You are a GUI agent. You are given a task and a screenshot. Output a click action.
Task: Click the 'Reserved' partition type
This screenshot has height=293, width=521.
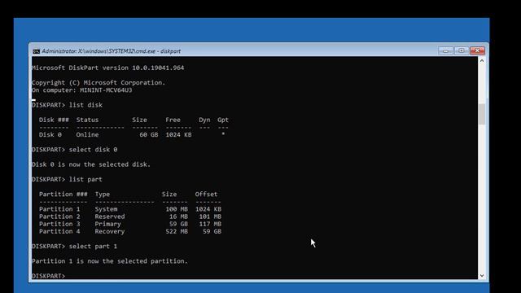[110, 216]
